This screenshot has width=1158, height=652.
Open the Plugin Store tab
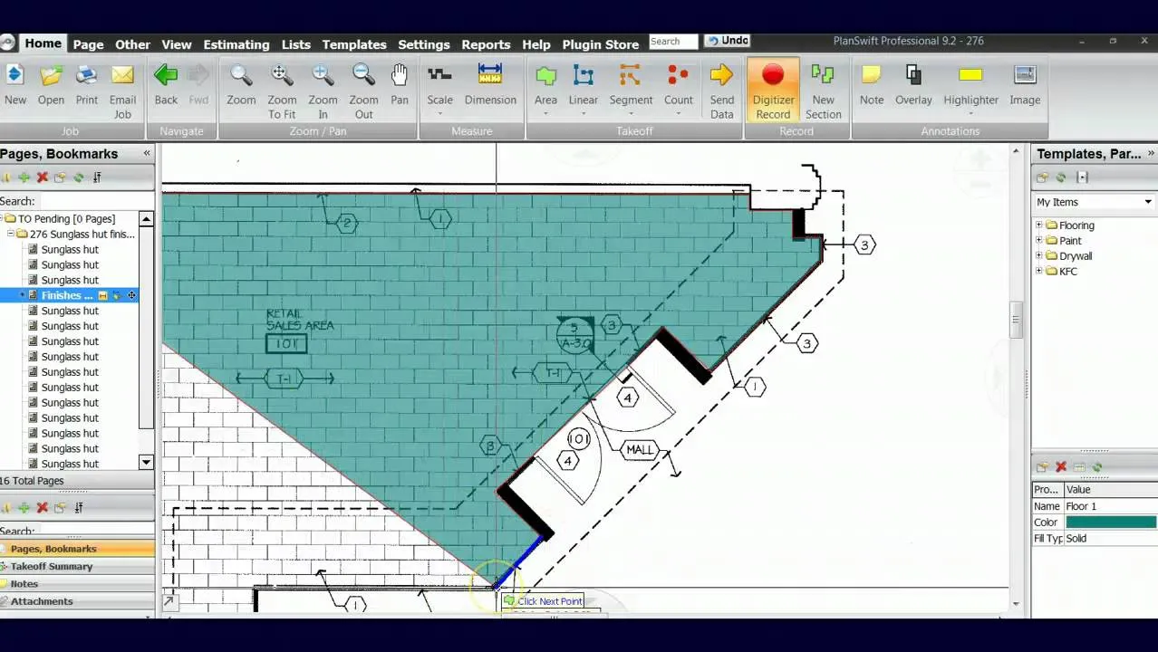(x=601, y=44)
